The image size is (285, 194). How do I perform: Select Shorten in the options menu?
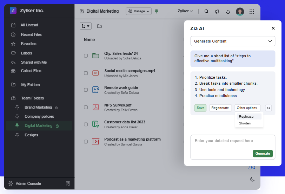[x=245, y=123]
